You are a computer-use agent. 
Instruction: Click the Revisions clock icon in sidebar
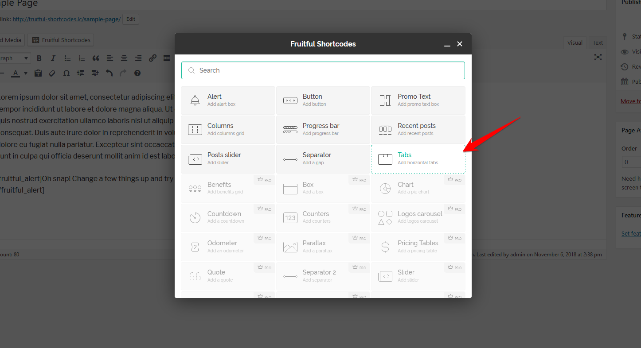[625, 66]
